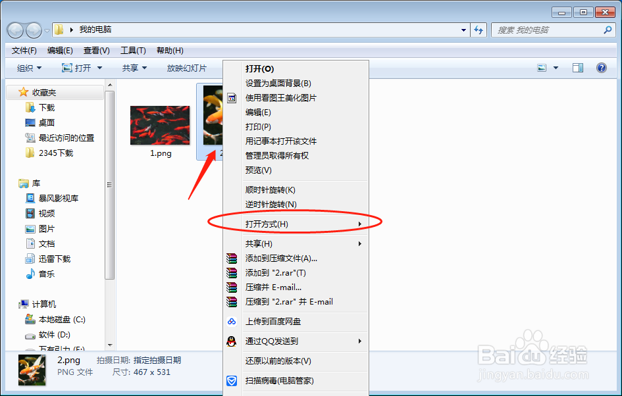Click the back navigation arrow

tap(14, 30)
